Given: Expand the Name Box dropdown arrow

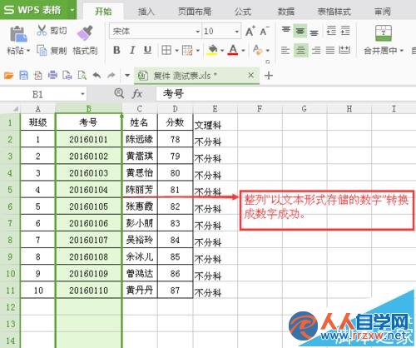Looking at the screenshot, I should point(82,94).
